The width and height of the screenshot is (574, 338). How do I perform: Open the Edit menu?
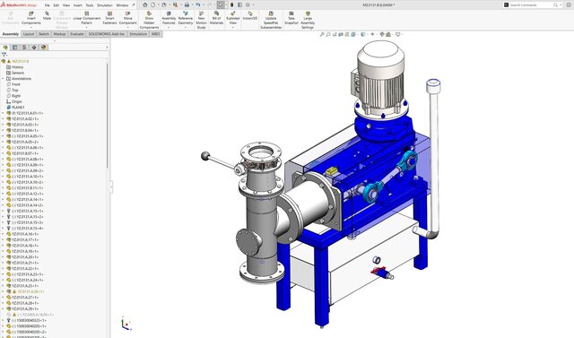[x=56, y=5]
